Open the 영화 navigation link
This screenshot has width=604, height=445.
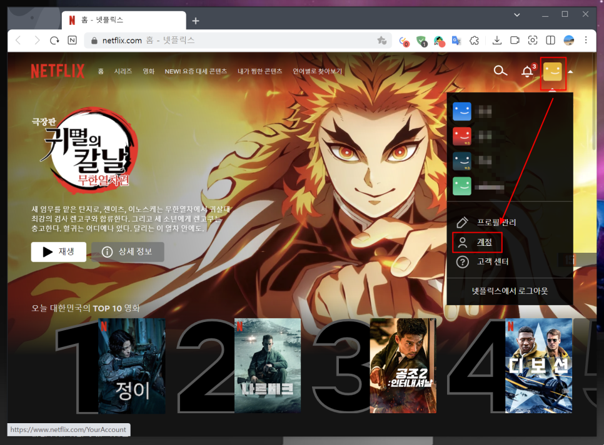click(x=148, y=72)
